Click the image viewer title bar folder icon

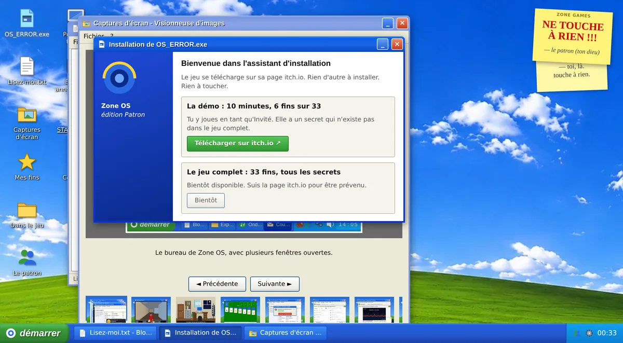tap(86, 23)
